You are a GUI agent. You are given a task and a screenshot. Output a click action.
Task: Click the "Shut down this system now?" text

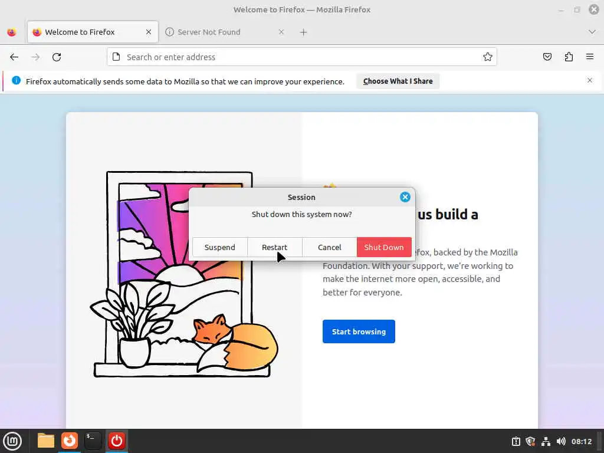pyautogui.click(x=301, y=215)
